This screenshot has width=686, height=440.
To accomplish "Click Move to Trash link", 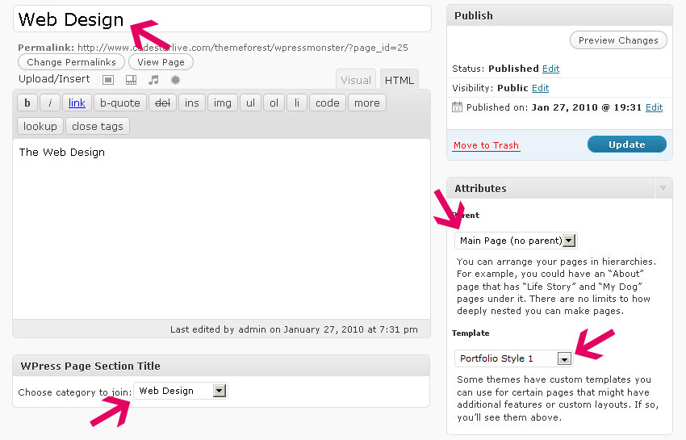I will coord(486,145).
